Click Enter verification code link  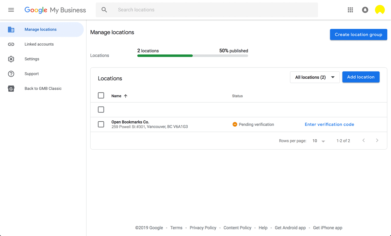coord(329,125)
